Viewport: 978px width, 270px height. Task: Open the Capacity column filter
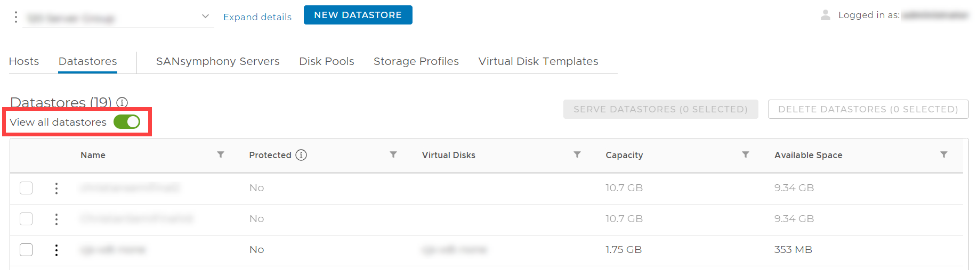(746, 154)
